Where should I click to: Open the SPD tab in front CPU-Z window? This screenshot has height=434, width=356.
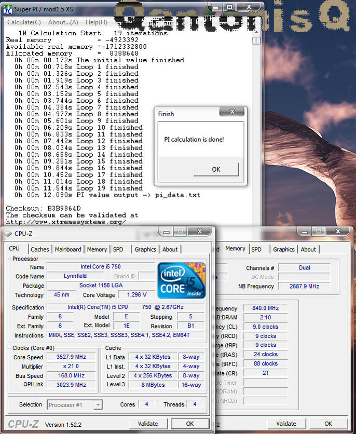pyautogui.click(x=118, y=249)
